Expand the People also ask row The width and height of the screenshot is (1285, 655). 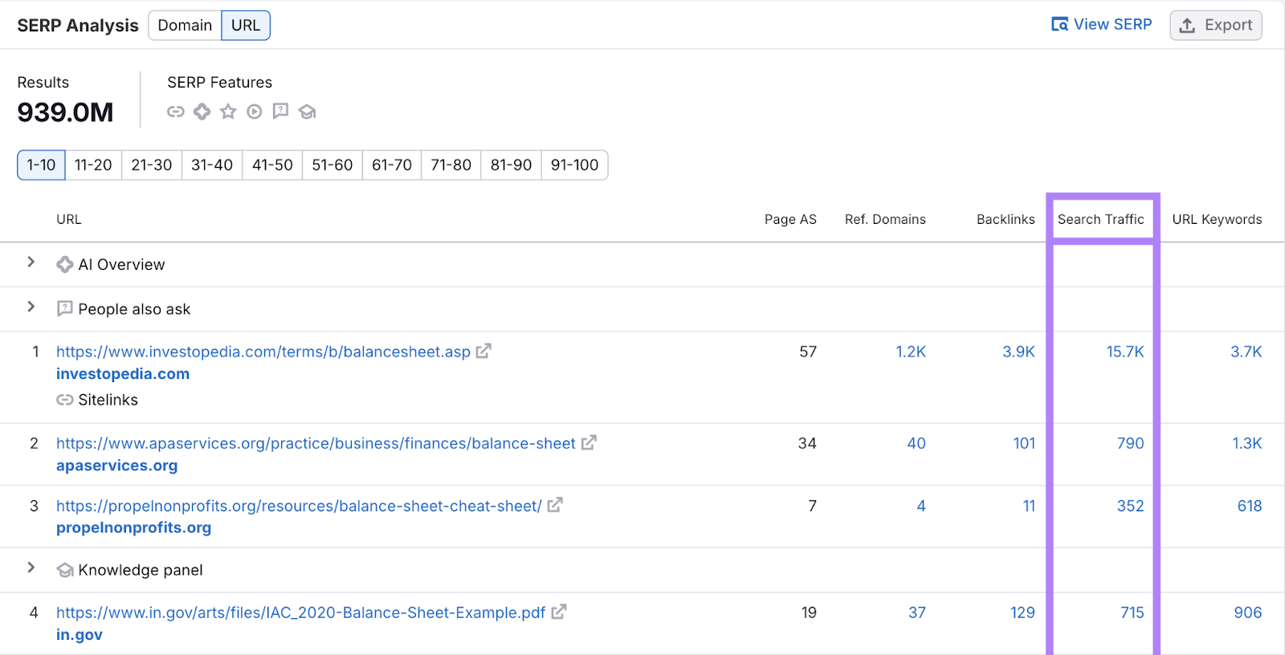click(31, 307)
